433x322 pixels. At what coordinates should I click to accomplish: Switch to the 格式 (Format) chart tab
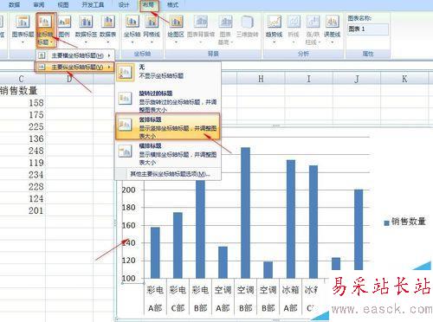click(x=172, y=5)
